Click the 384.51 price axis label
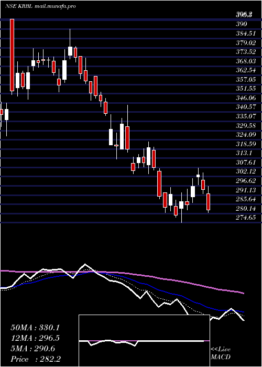This screenshot has height=367, width=262. [245, 33]
